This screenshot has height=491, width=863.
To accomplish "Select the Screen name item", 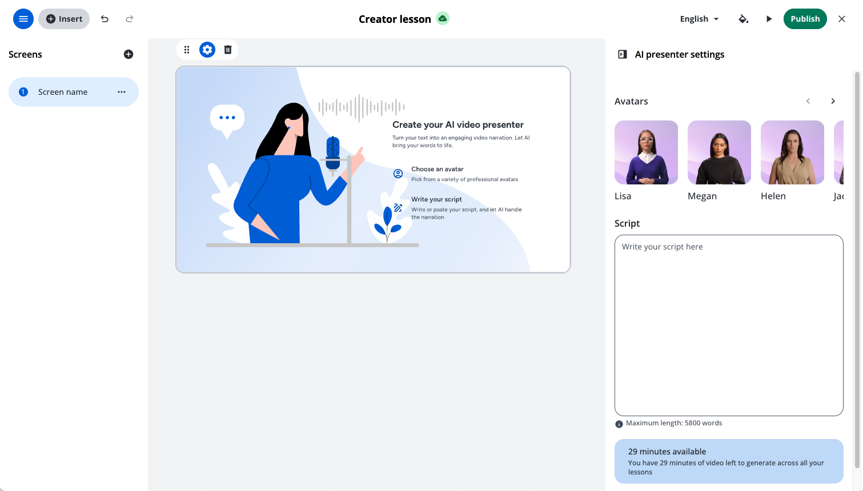I will tap(63, 92).
